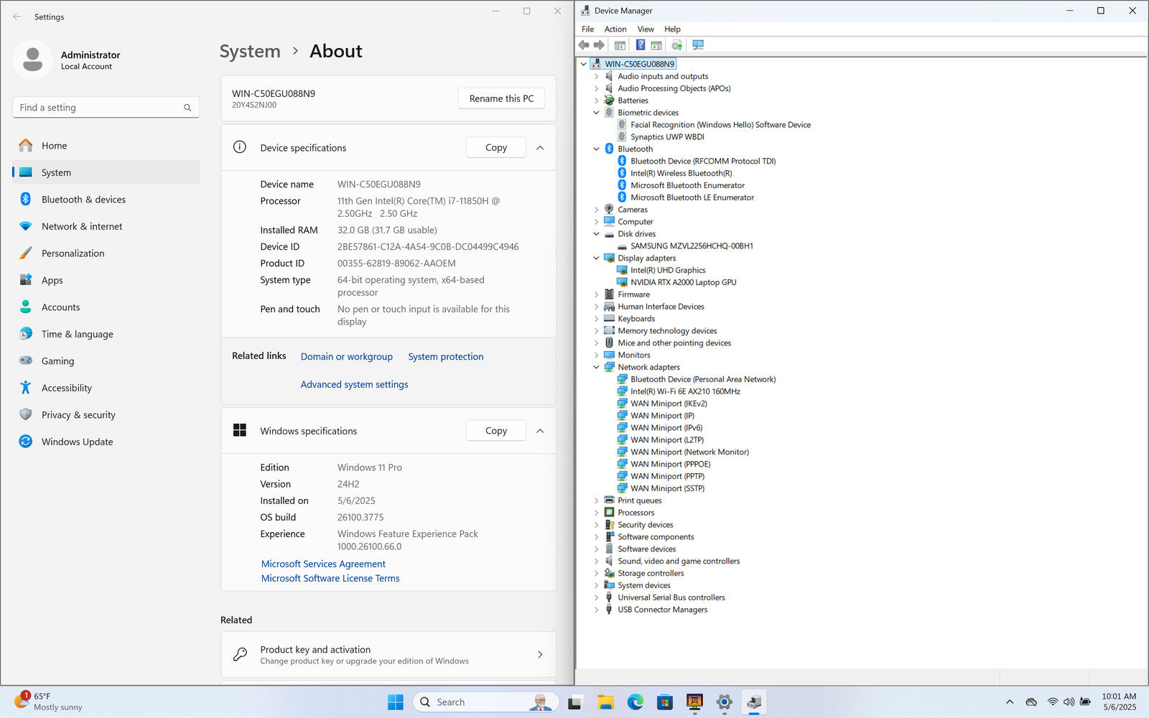The width and height of the screenshot is (1149, 718).
Task: Select SAMSUNG MZVL2256HCHQ-00BH1 disk drive
Action: pos(692,246)
